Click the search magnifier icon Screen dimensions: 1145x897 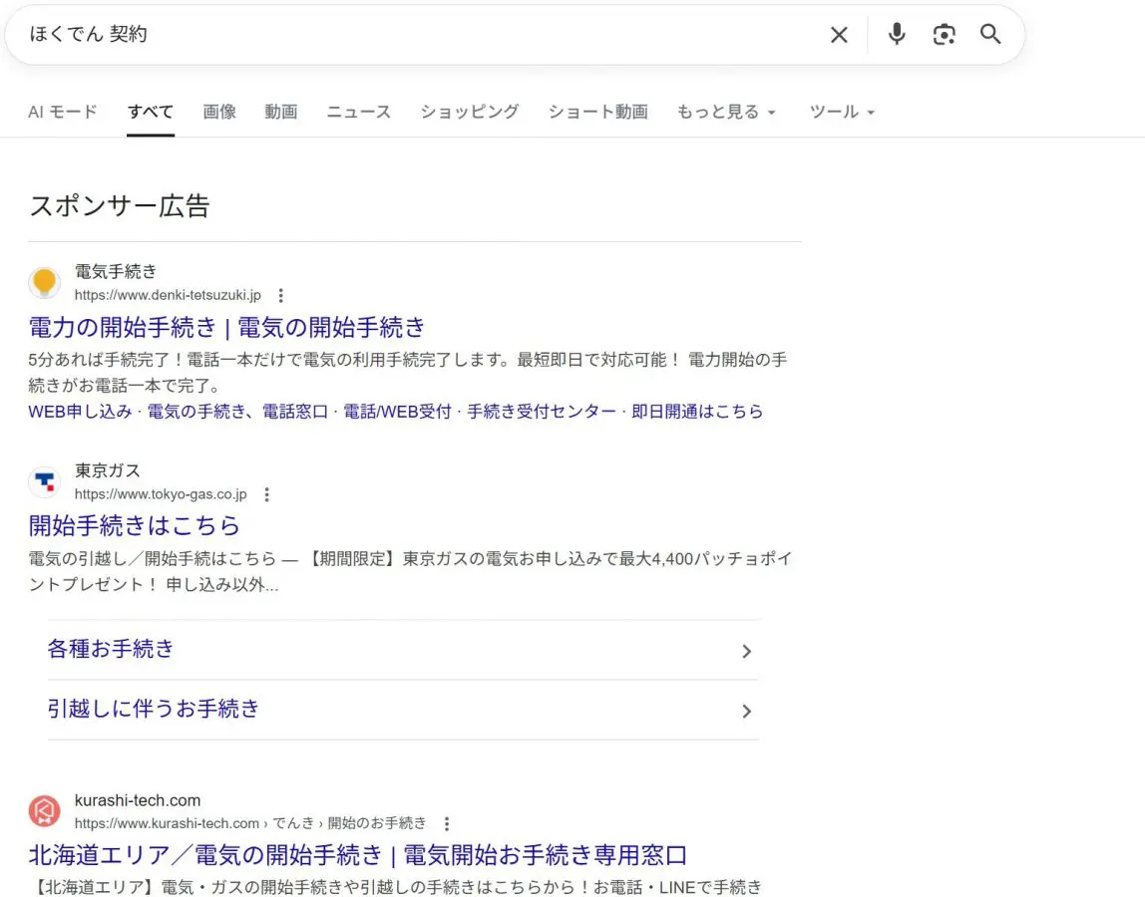pyautogui.click(x=989, y=34)
